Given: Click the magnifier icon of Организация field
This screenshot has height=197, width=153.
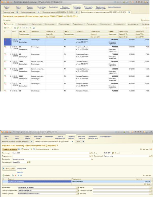Looking at the screenshot, I should tap(92, 153).
